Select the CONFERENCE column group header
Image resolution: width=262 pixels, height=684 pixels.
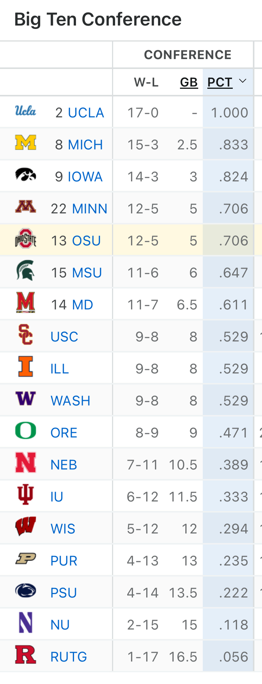click(x=188, y=55)
